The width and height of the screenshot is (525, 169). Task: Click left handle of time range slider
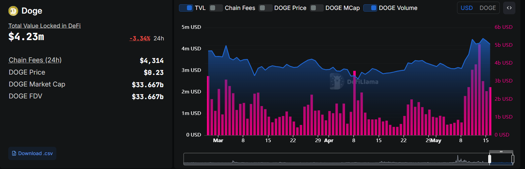click(x=490, y=159)
